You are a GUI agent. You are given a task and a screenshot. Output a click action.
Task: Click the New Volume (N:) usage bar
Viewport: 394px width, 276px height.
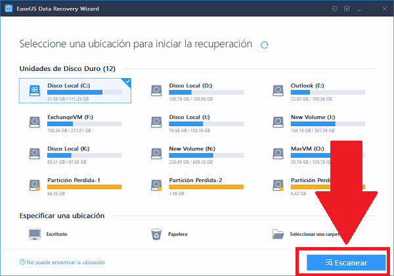(206, 155)
